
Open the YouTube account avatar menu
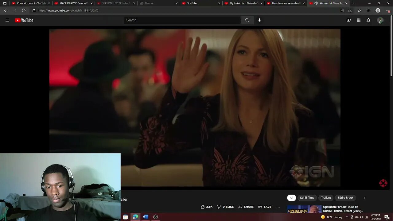380,20
